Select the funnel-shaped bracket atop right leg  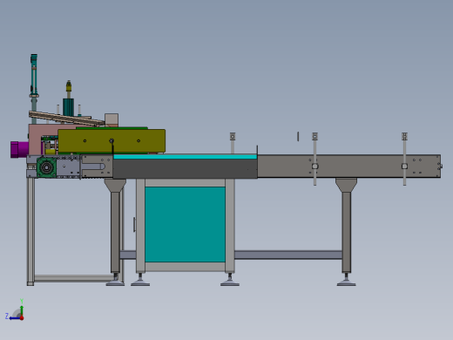coord(347,185)
